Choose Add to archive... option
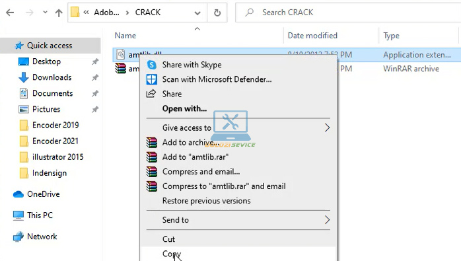The height and width of the screenshot is (261, 461). tap(190, 143)
